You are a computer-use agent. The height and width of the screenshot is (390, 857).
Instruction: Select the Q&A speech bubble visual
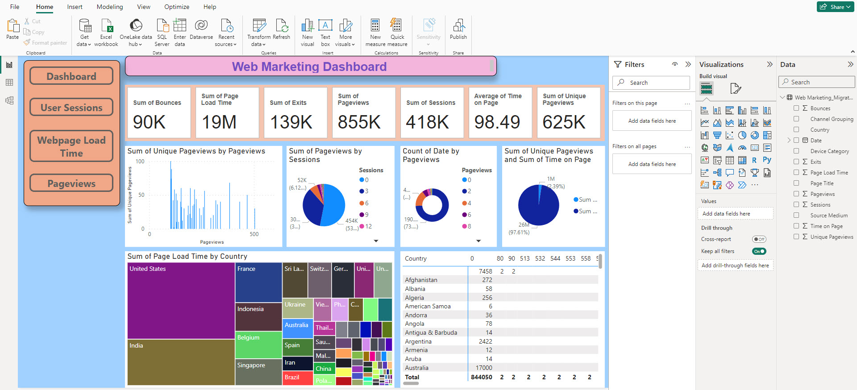tap(730, 173)
